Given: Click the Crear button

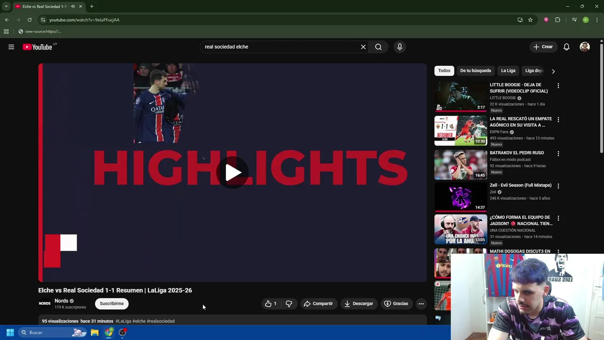Looking at the screenshot, I should [543, 47].
